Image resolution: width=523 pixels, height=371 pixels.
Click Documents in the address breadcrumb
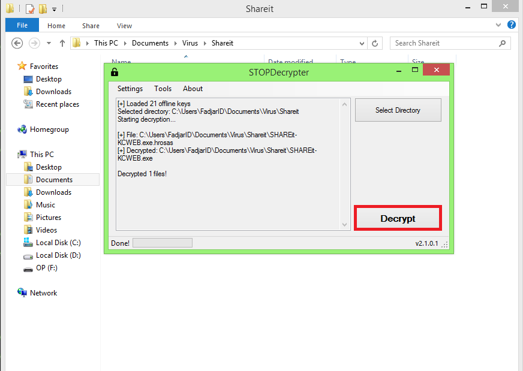click(150, 43)
